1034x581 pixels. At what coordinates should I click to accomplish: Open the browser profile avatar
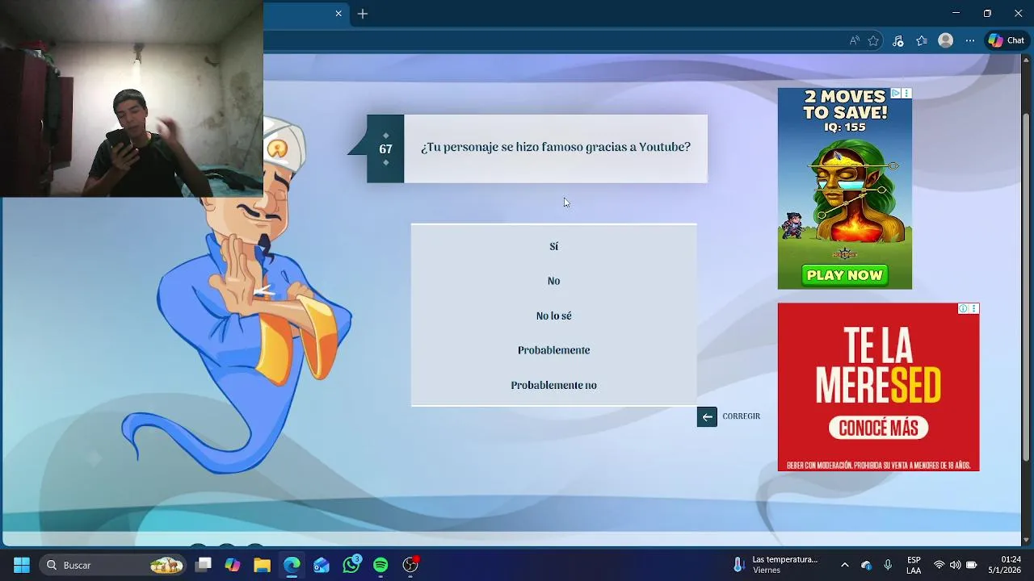(x=945, y=40)
